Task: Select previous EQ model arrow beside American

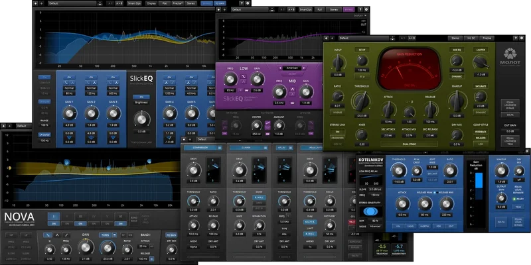Action: pyautogui.click(x=280, y=68)
